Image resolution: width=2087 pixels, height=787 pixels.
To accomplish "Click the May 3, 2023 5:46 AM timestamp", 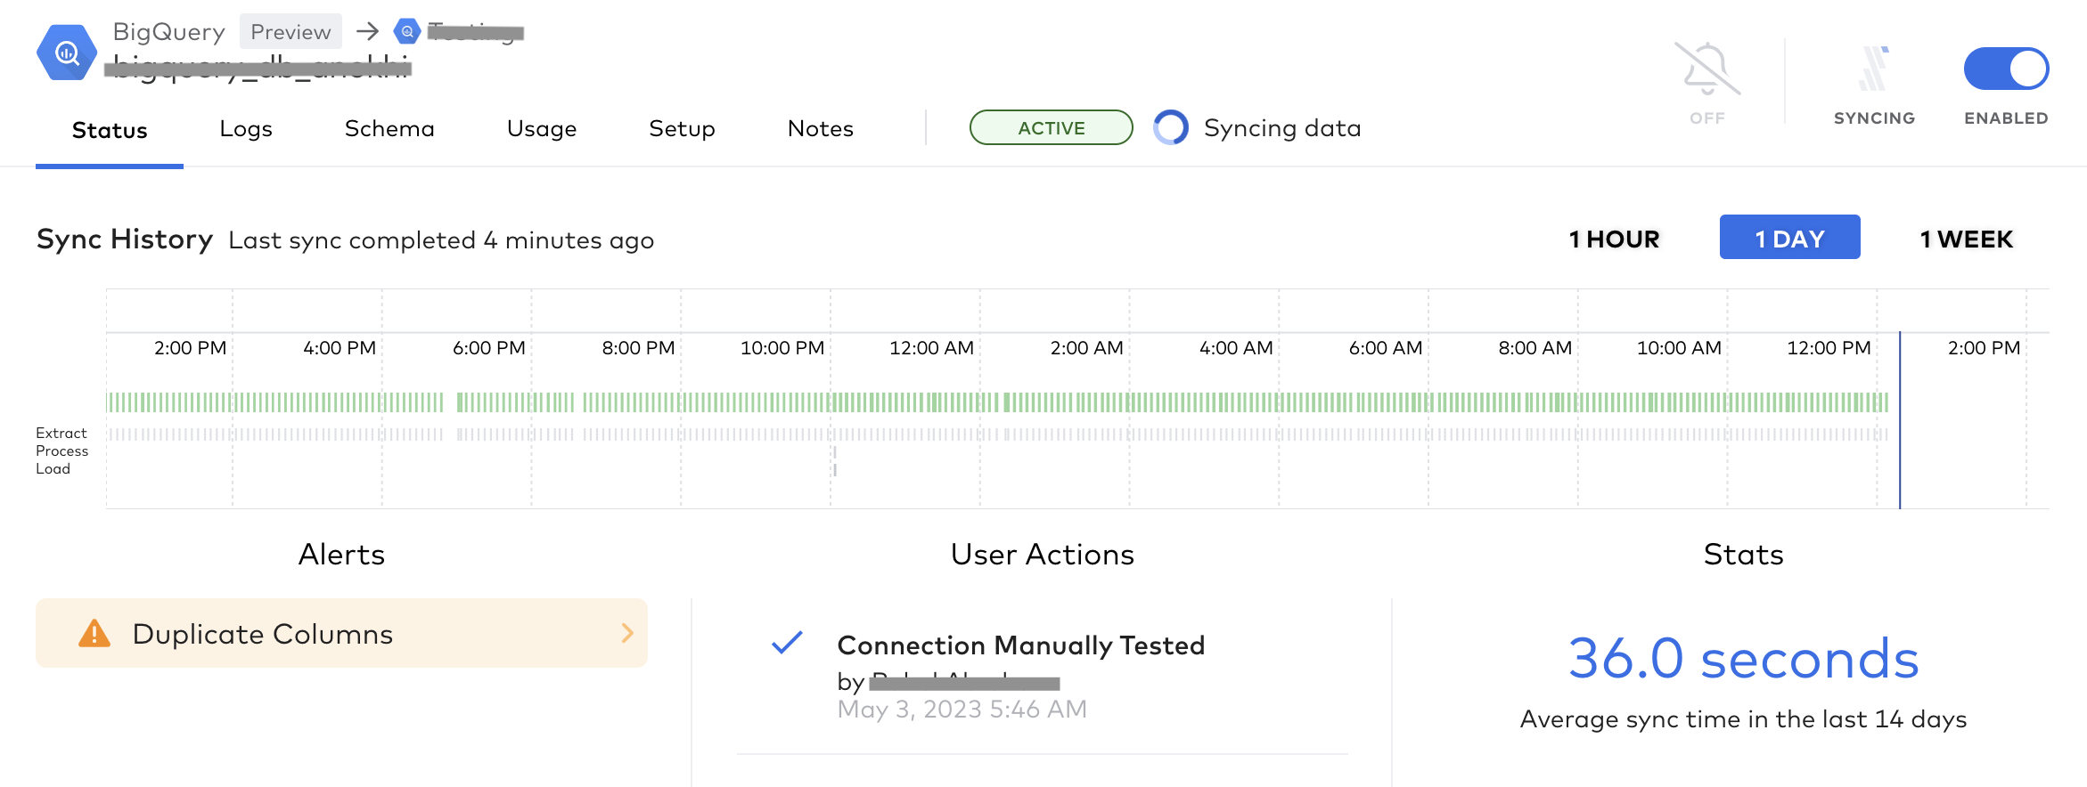I will (962, 710).
